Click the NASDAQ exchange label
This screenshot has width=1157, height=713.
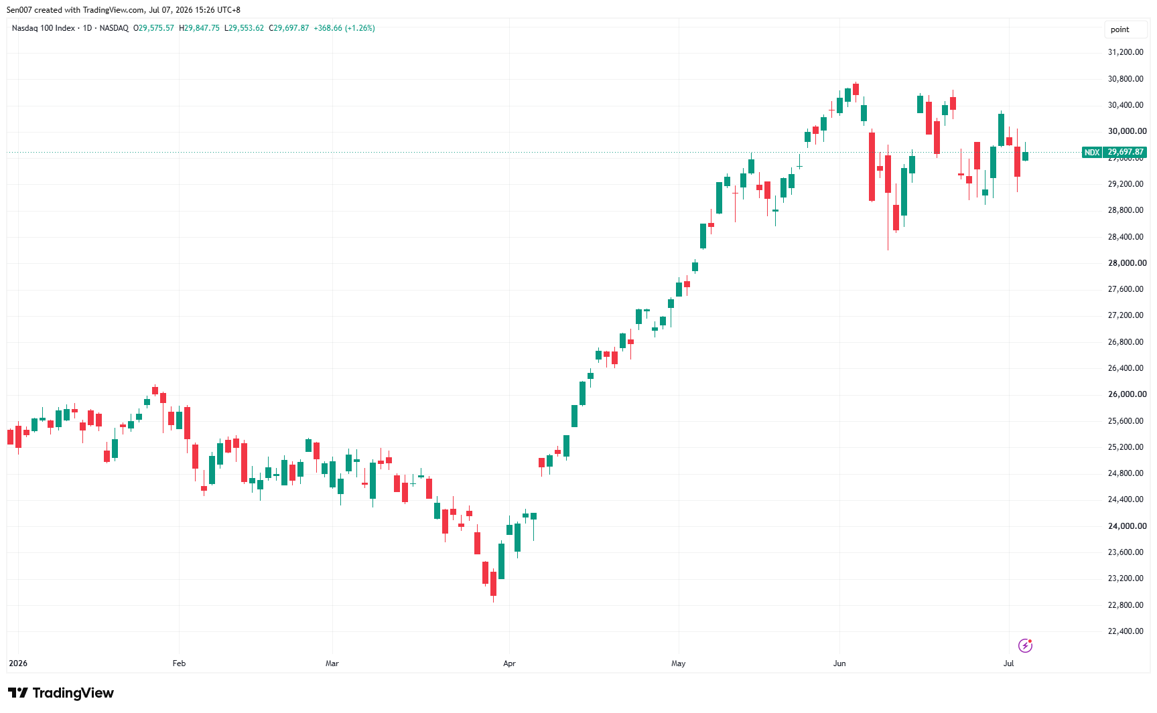pos(114,28)
